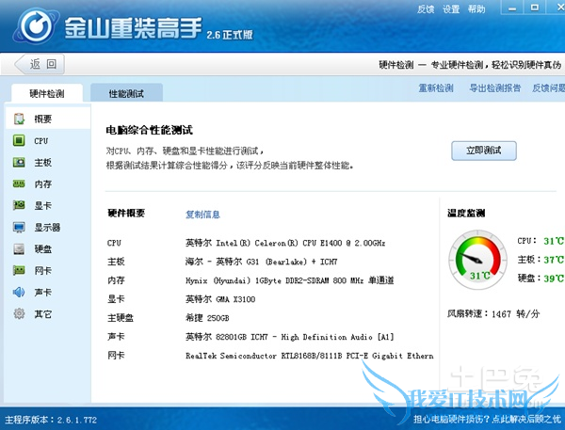
Task: Click the 返回 back button
Action: tap(40, 64)
